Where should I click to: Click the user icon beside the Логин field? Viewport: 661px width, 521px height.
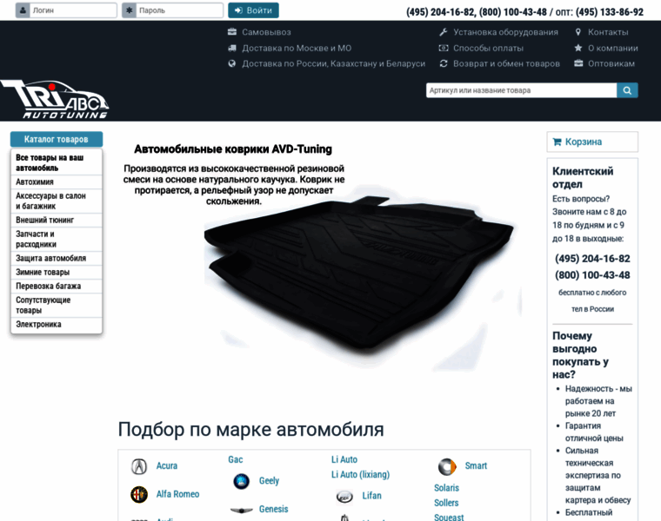(23, 10)
